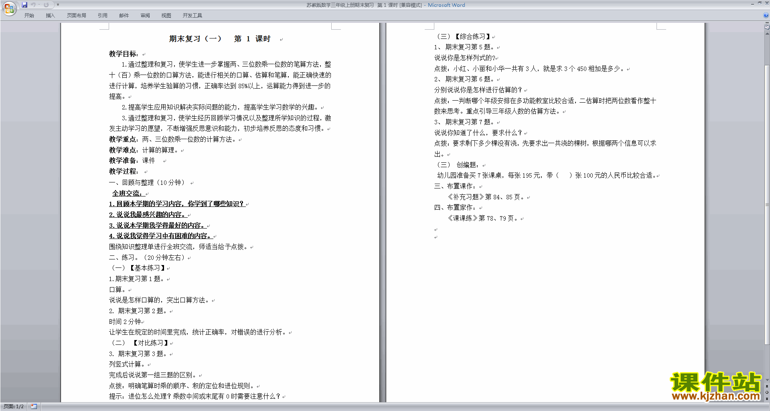Expand Customize Quick Access Toolbar dropdown
This screenshot has width=770, height=411.
[58, 5]
